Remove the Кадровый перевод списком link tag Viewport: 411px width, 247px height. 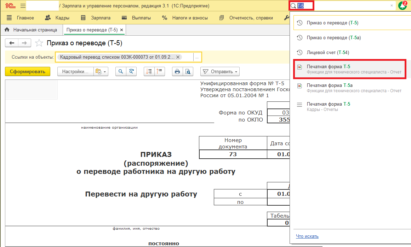click(x=178, y=57)
